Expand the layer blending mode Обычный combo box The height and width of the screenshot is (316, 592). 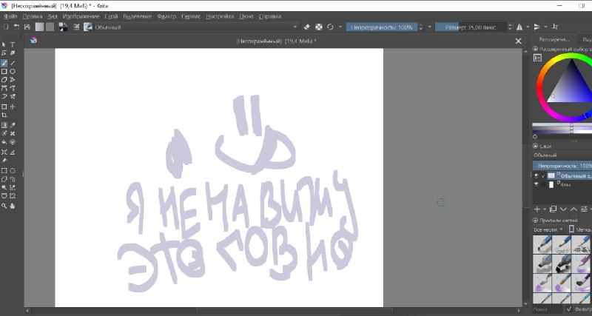click(562, 155)
